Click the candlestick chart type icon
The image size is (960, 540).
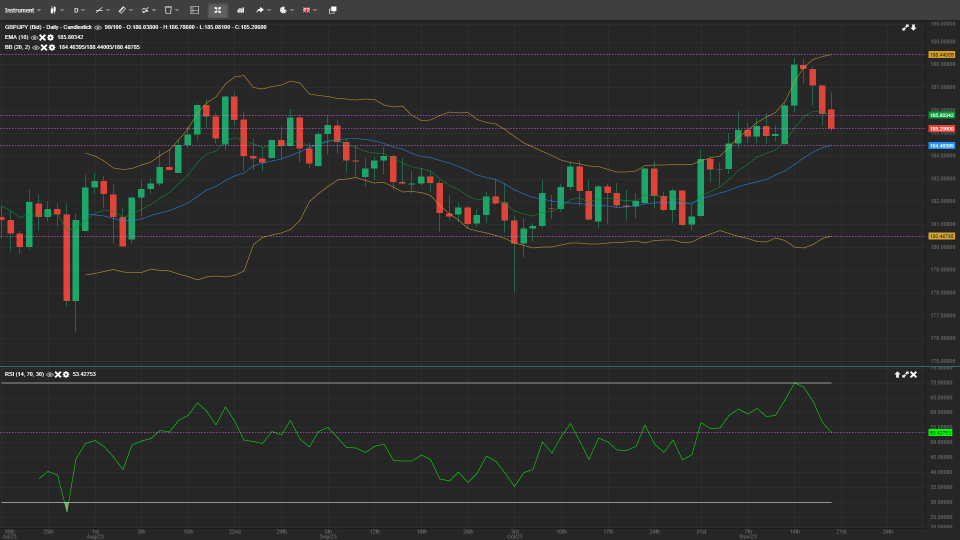53,10
